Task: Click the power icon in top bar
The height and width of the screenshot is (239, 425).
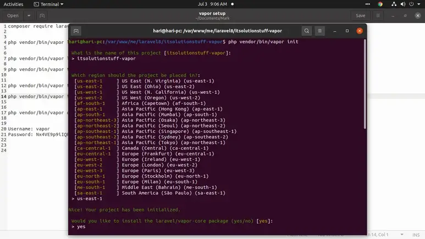Action: [x=411, y=4]
